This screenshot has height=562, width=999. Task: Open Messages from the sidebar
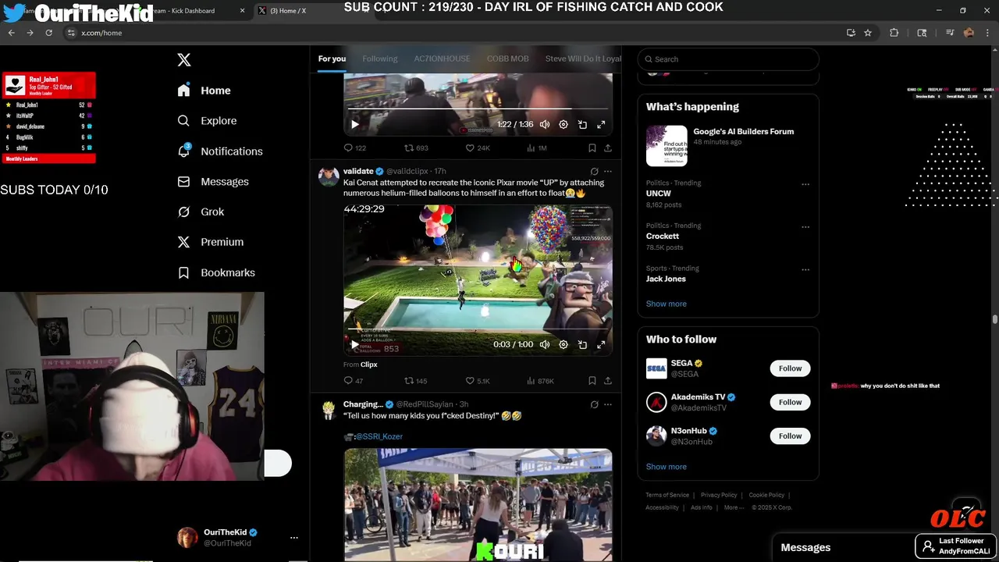213,182
